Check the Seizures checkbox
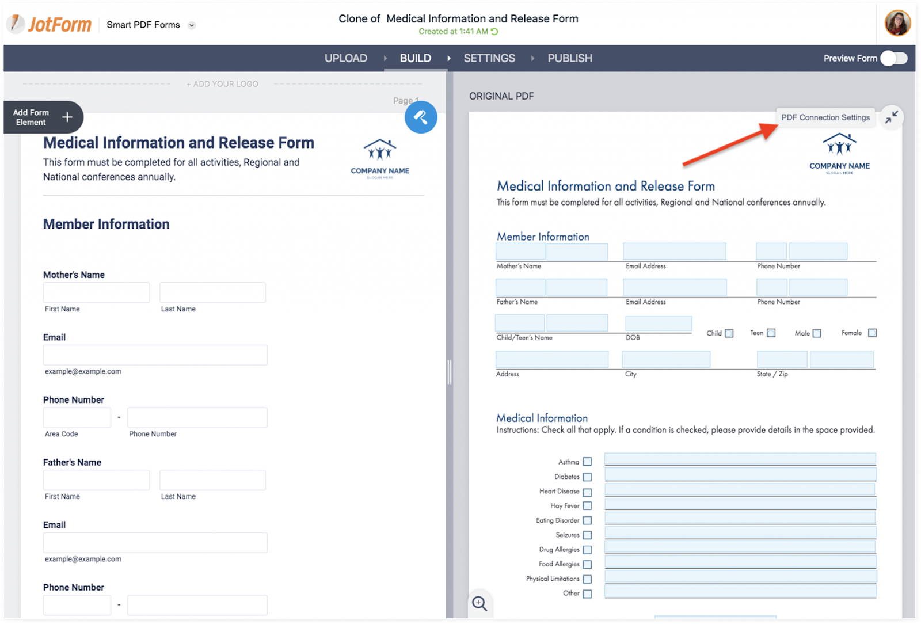 [587, 535]
